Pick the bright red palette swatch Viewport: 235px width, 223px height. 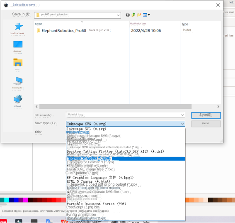(54, 200)
